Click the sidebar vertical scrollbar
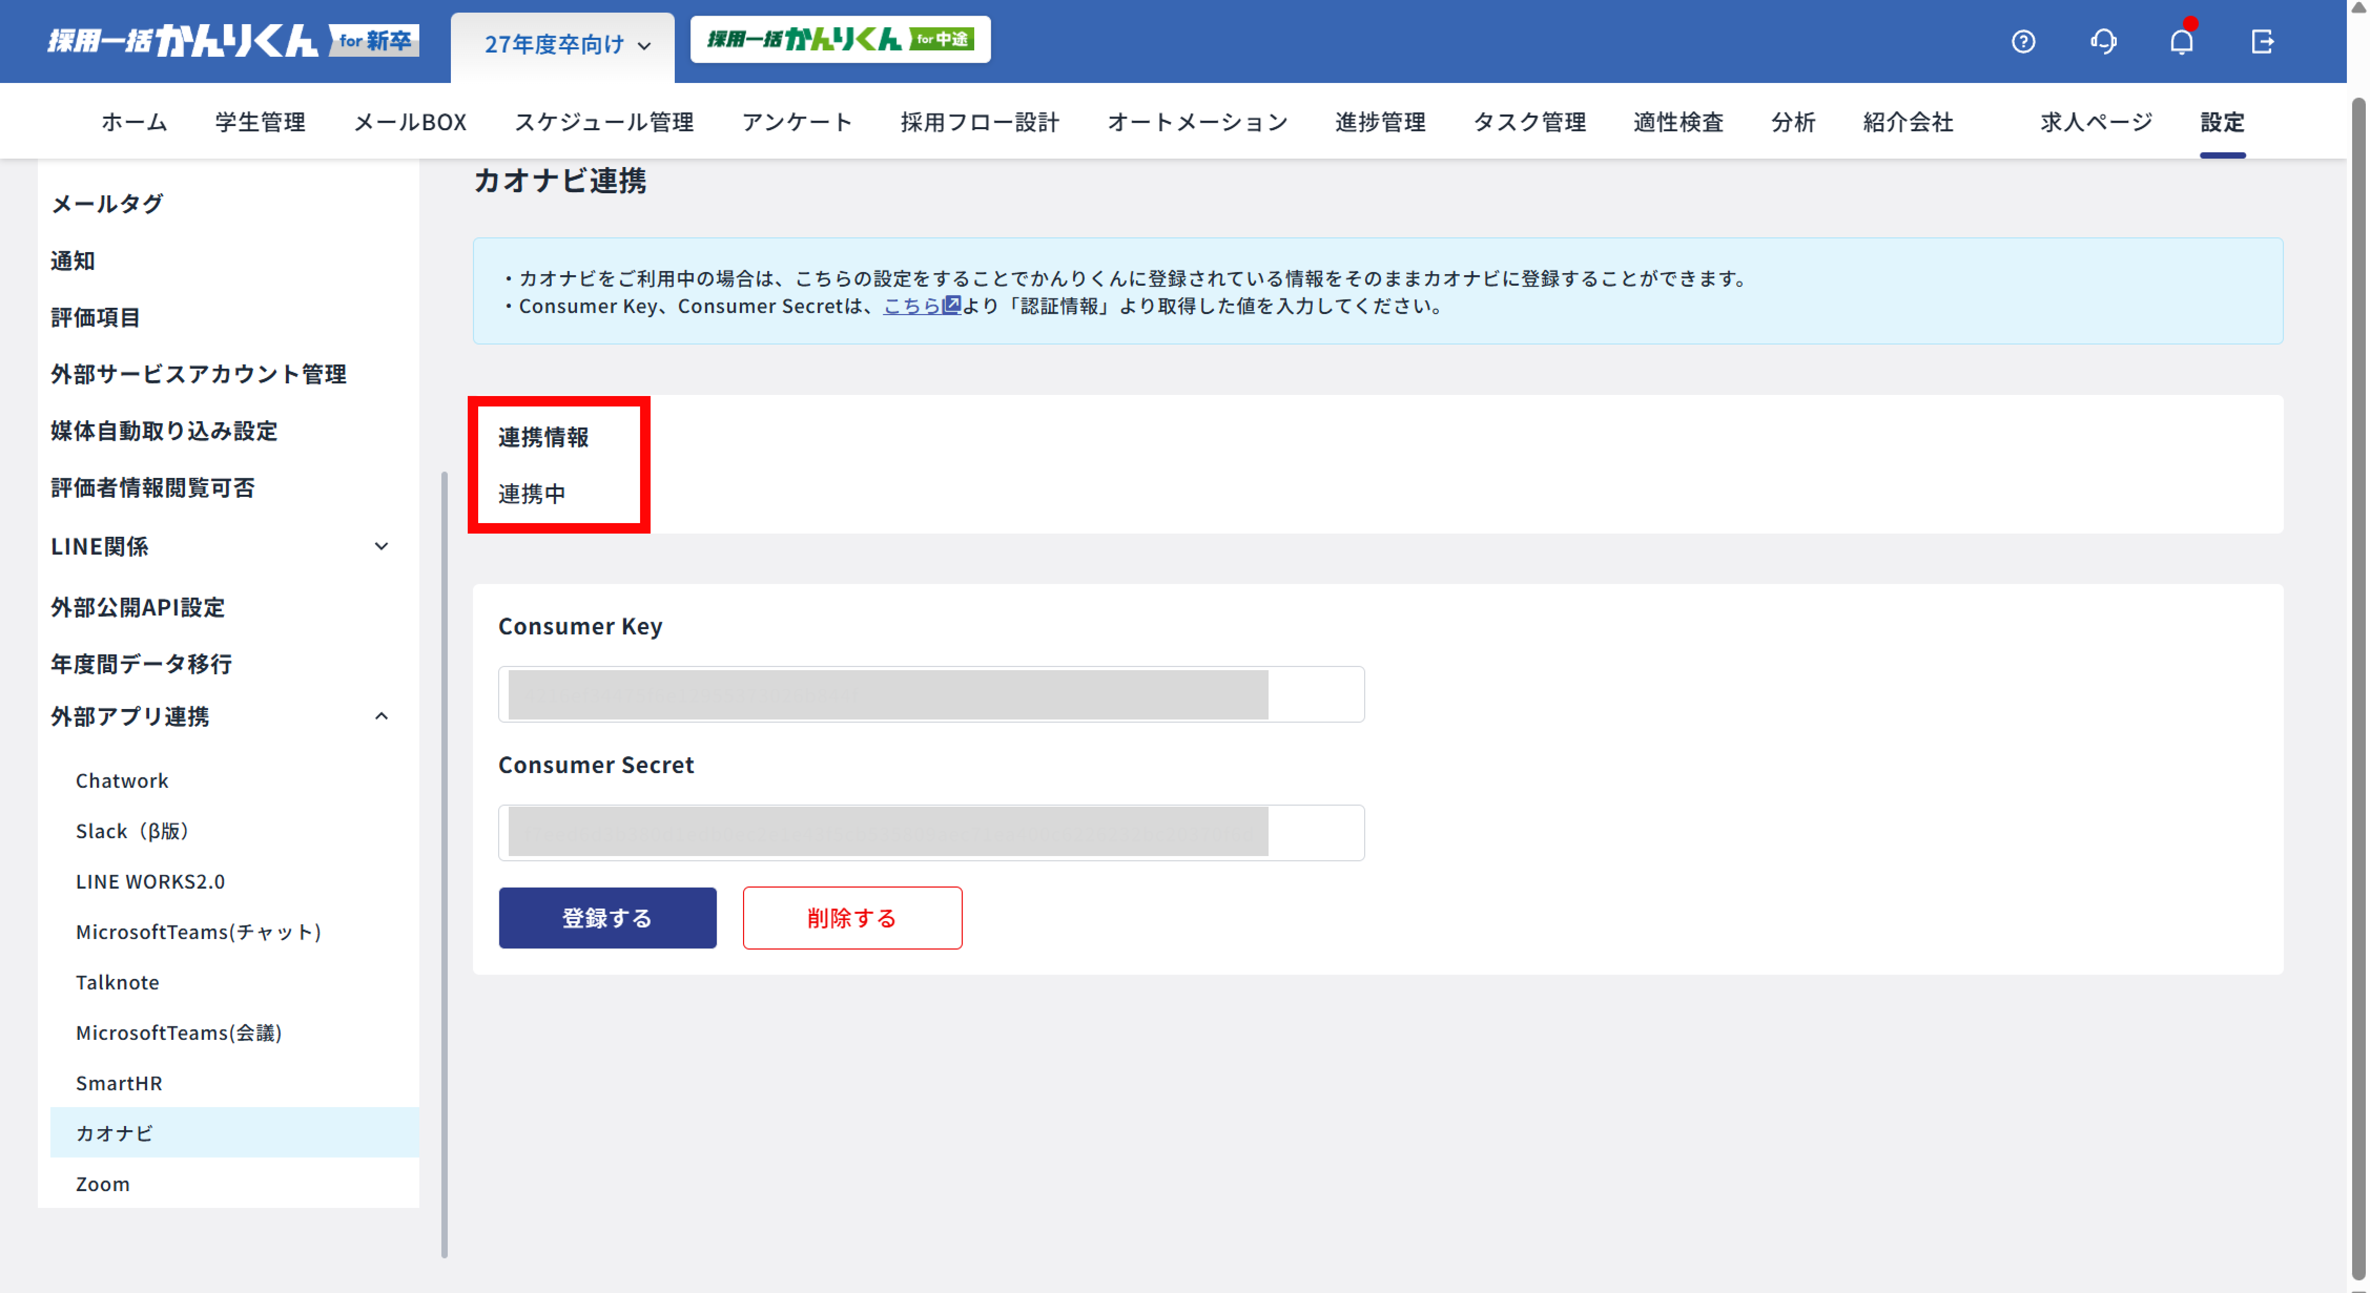The image size is (2370, 1293). pos(445,864)
